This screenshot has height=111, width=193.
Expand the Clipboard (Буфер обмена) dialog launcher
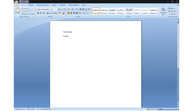click(x=35, y=17)
